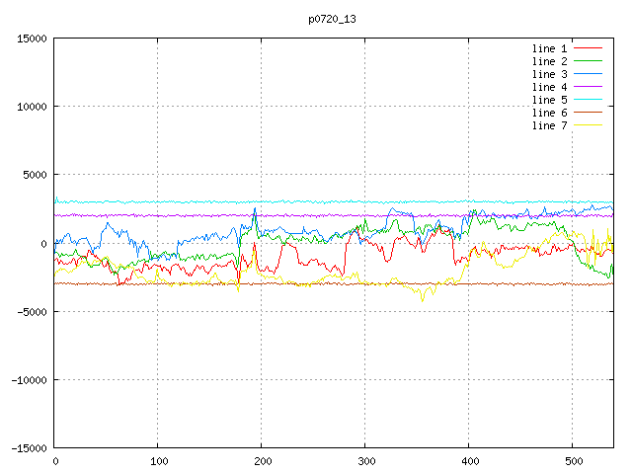Click the 500 x-axis tick label
The image size is (632, 474).
(x=573, y=461)
